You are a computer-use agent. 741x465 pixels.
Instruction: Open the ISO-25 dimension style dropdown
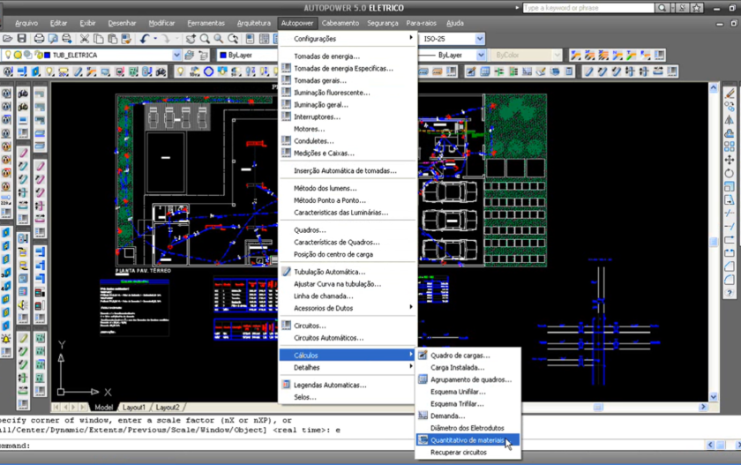[x=480, y=39]
